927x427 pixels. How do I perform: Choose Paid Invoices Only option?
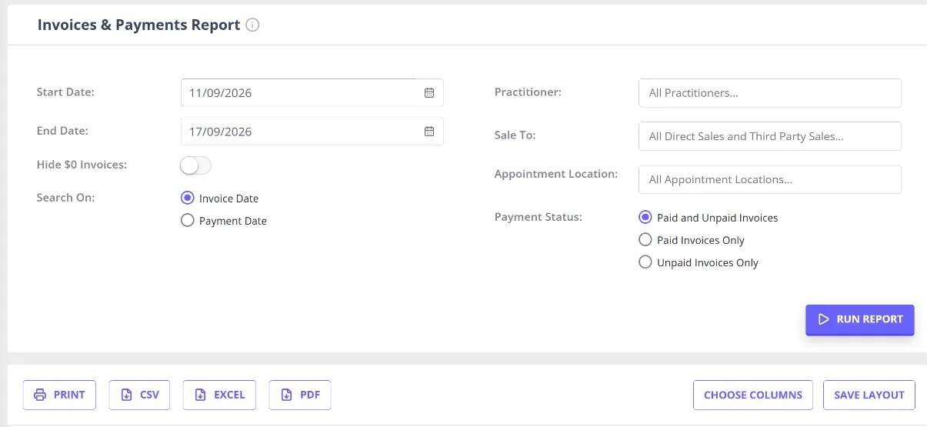pyautogui.click(x=645, y=239)
